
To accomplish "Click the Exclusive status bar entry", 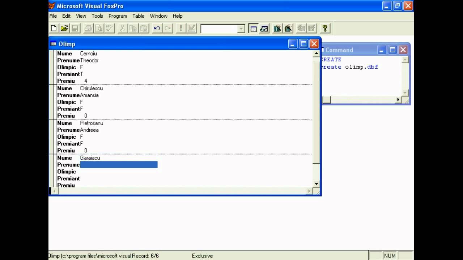I will [x=202, y=256].
